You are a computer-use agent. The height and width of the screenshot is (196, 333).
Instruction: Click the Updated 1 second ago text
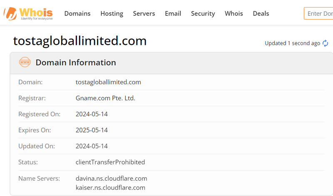pos(292,43)
